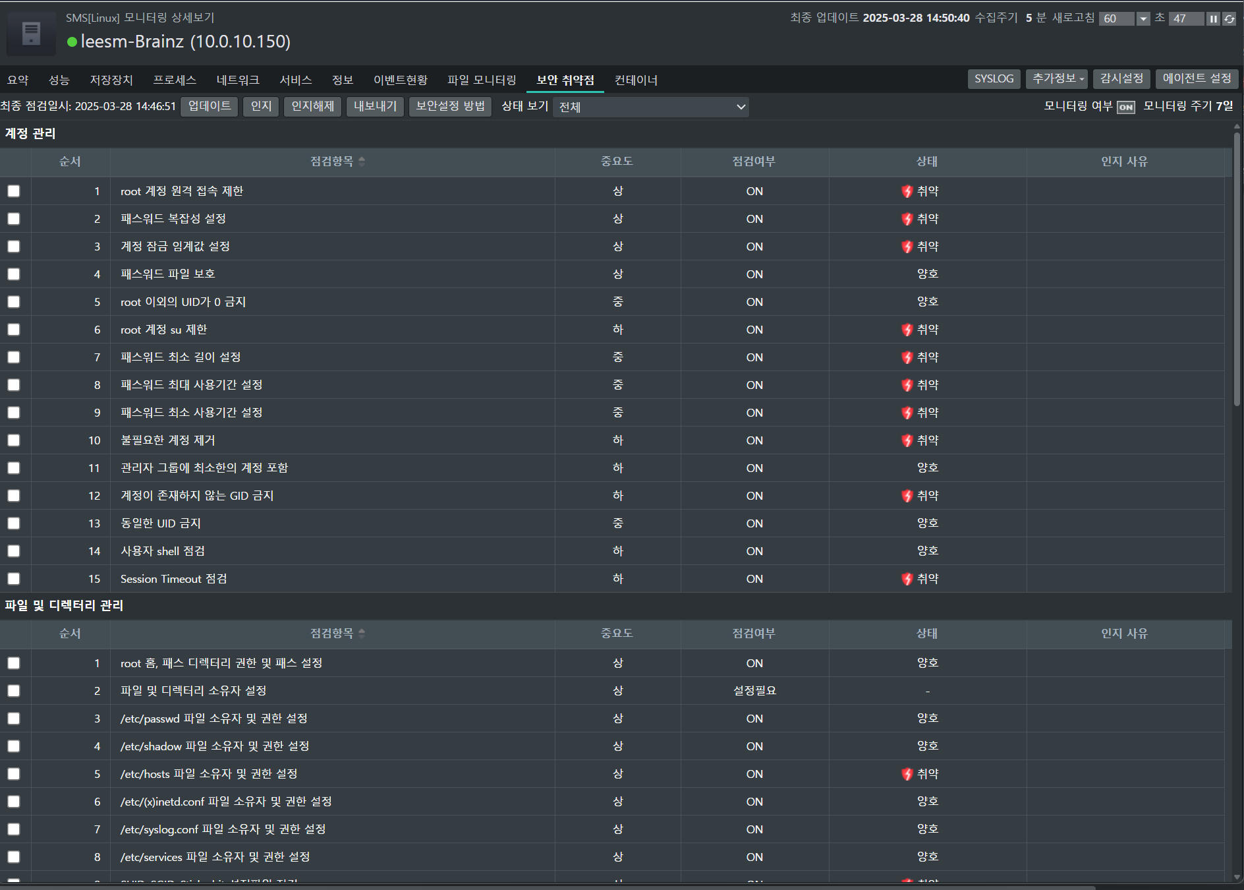Click the 인지해제 button
This screenshot has width=1244, height=890.
[x=312, y=106]
